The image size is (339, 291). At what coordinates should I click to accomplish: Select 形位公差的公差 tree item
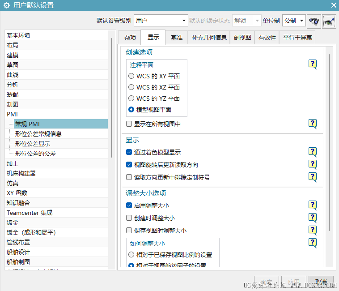[61, 154]
